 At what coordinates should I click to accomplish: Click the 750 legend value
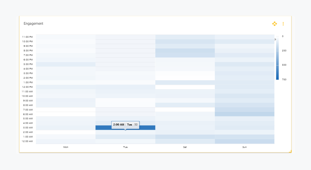(284, 79)
